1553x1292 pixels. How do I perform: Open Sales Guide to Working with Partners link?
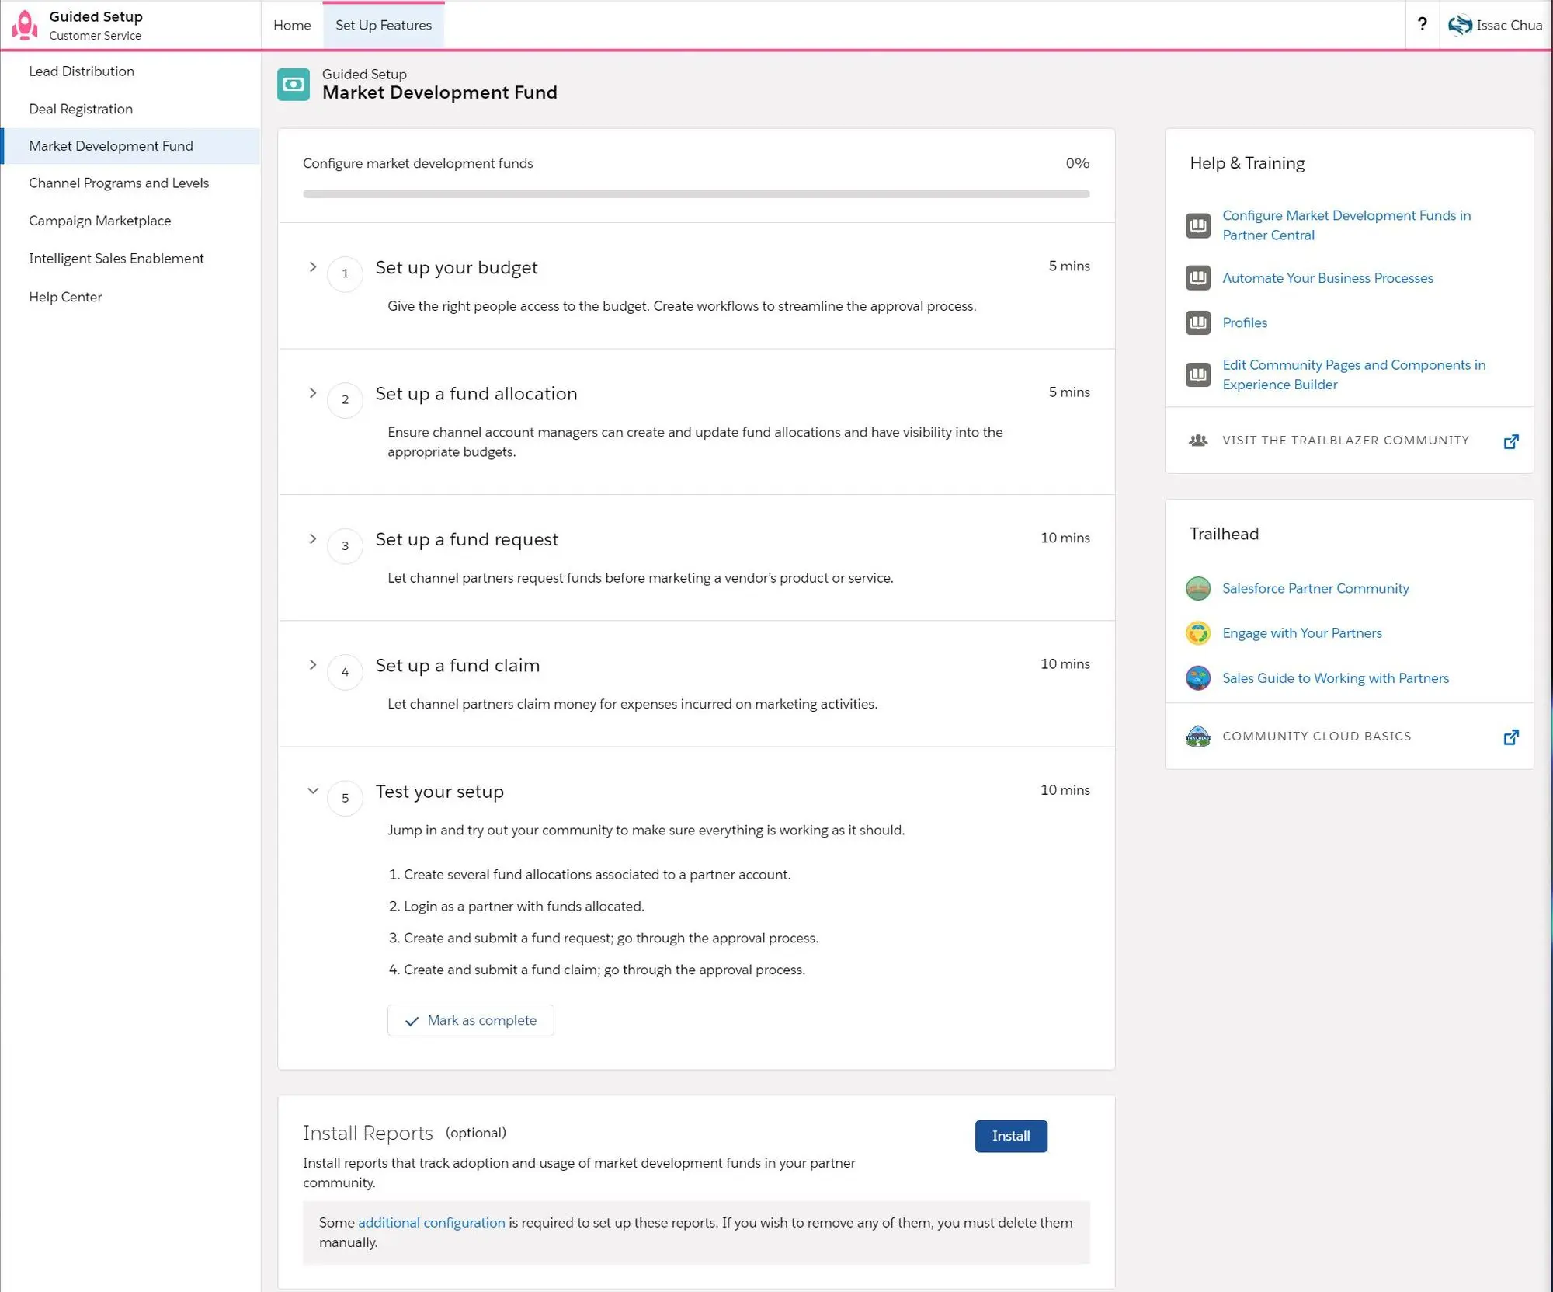[x=1335, y=677]
